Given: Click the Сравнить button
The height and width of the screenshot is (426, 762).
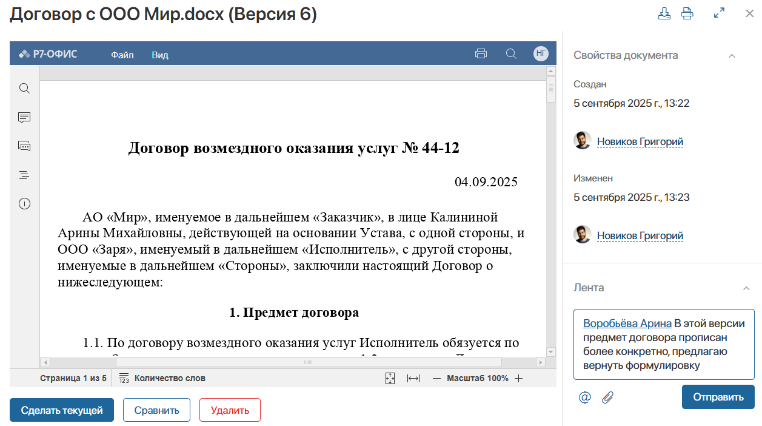Looking at the screenshot, I should [156, 410].
